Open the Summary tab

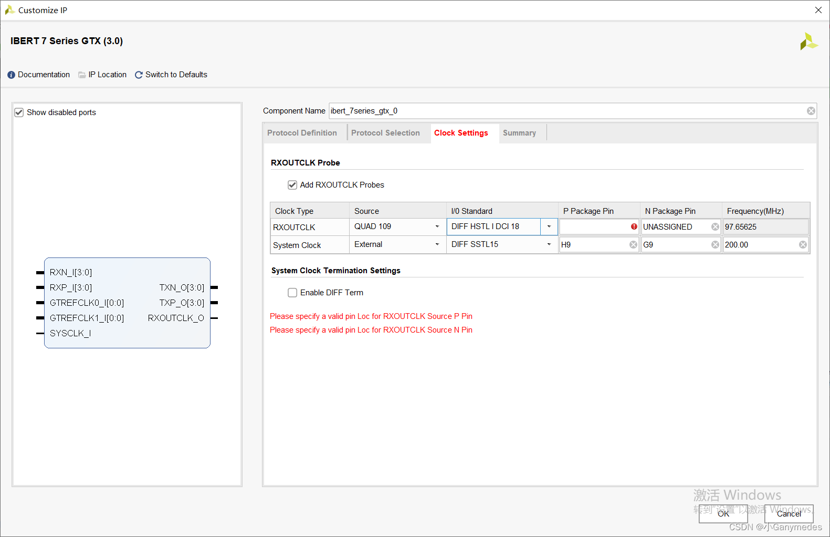point(519,133)
